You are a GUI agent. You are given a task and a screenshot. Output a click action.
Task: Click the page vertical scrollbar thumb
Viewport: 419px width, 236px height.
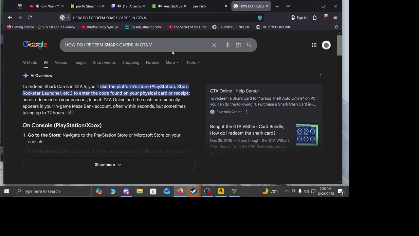point(339,45)
